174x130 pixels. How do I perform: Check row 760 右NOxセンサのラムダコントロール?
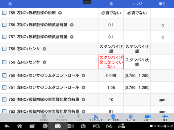4,75
